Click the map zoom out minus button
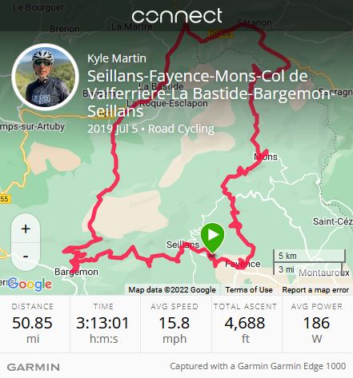The image size is (353, 378). coord(26,257)
